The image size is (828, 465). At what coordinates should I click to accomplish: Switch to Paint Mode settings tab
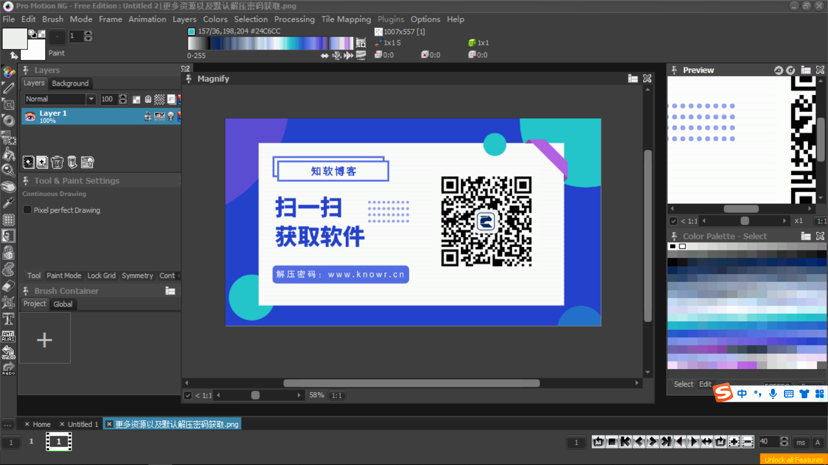64,276
